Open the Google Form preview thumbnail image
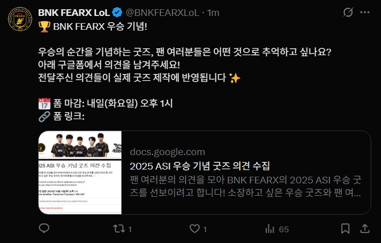The image size is (381, 243). click(80, 173)
